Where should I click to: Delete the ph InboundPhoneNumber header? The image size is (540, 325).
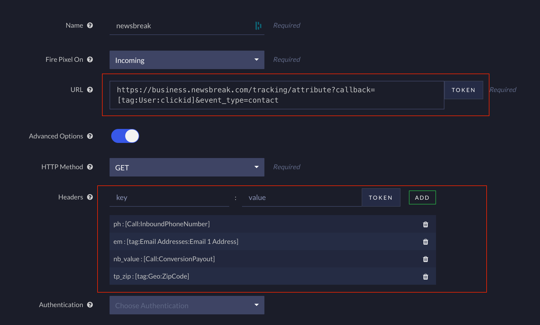tap(425, 224)
